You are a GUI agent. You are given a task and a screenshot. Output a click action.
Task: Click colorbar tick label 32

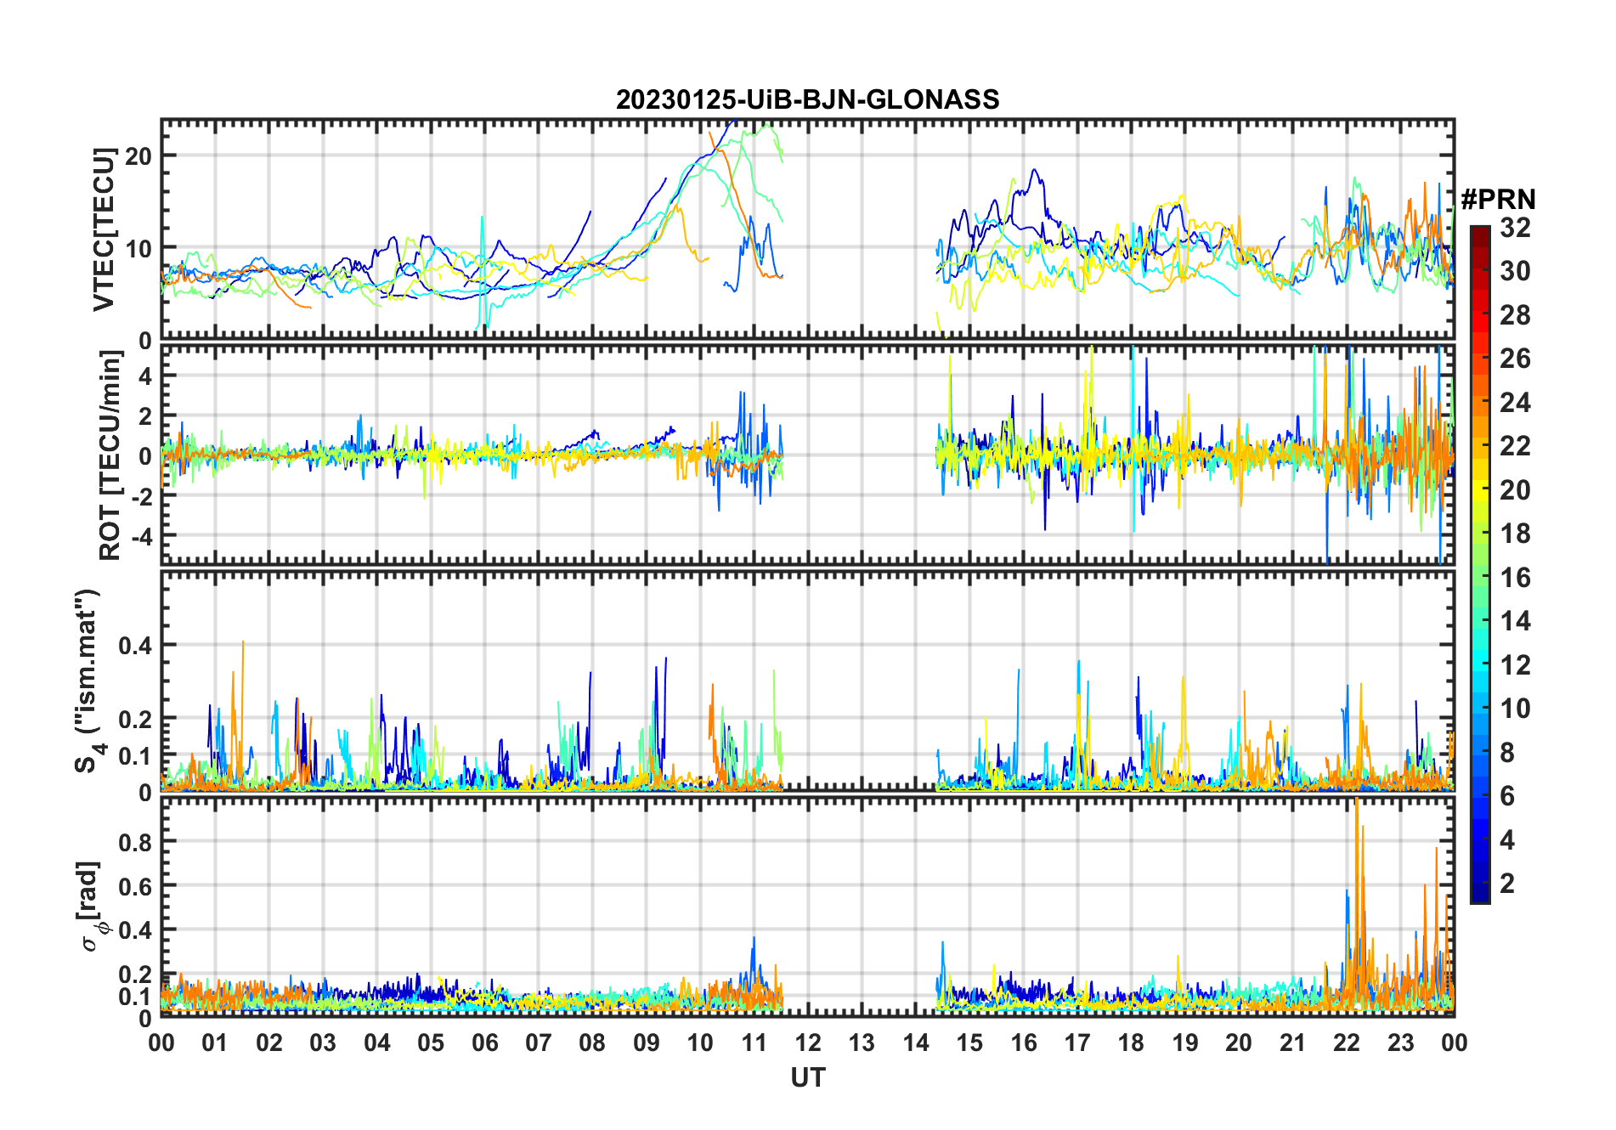coord(1515,228)
